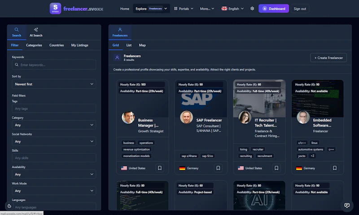Open the SAP Freelancer title
The image size is (359, 215).
(x=209, y=120)
